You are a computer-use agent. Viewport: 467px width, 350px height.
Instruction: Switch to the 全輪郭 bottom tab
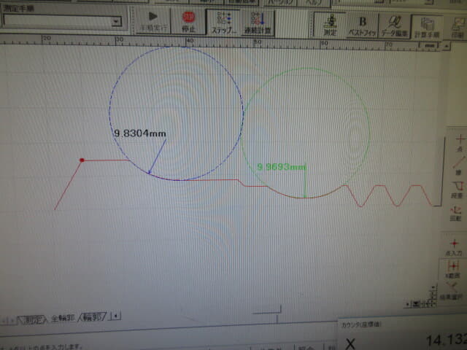click(x=63, y=318)
